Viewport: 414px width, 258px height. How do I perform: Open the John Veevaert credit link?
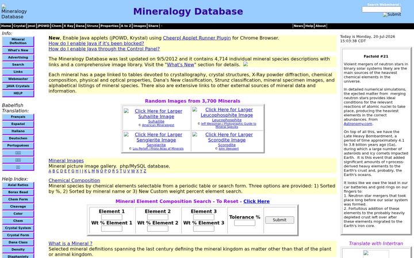tap(228, 148)
